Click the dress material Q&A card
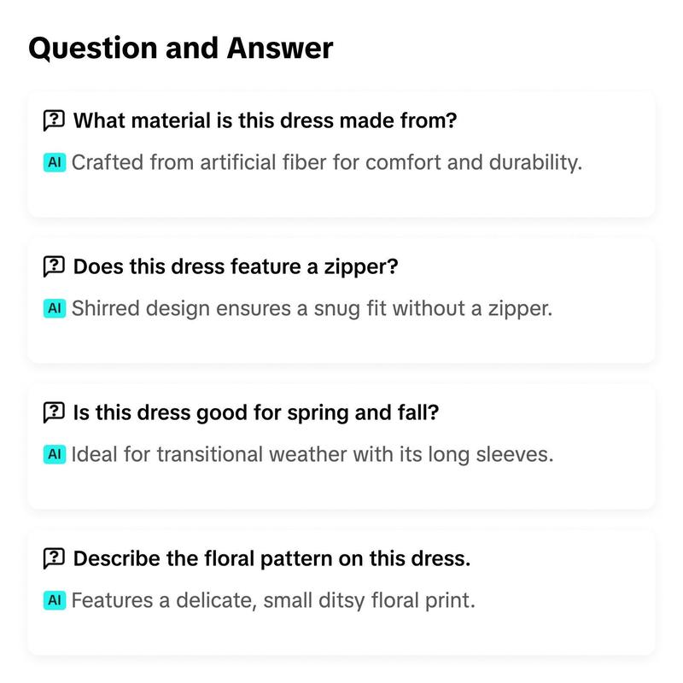 pyautogui.click(x=341, y=154)
